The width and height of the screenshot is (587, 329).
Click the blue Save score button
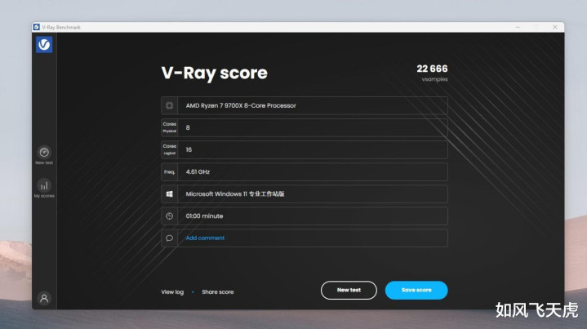(x=416, y=290)
